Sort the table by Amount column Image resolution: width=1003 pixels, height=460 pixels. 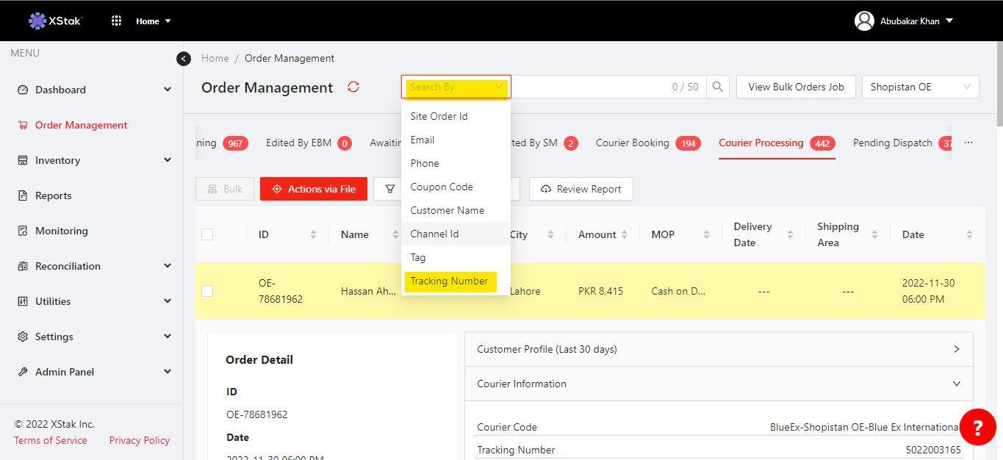tap(603, 234)
